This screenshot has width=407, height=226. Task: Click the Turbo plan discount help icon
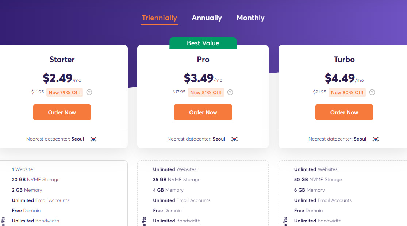[372, 92]
